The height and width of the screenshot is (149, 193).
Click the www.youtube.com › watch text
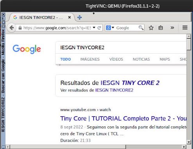tap(86, 110)
